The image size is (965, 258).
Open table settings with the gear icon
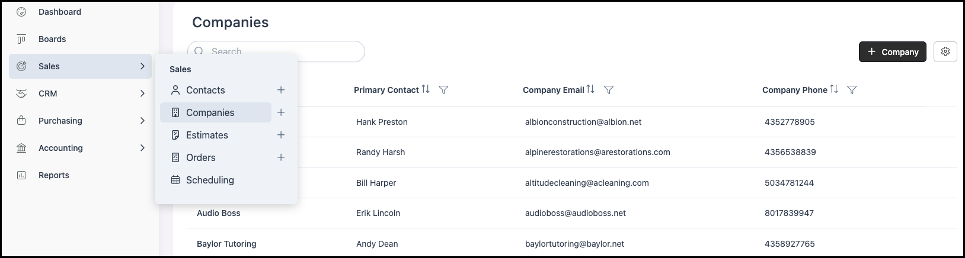coord(945,51)
